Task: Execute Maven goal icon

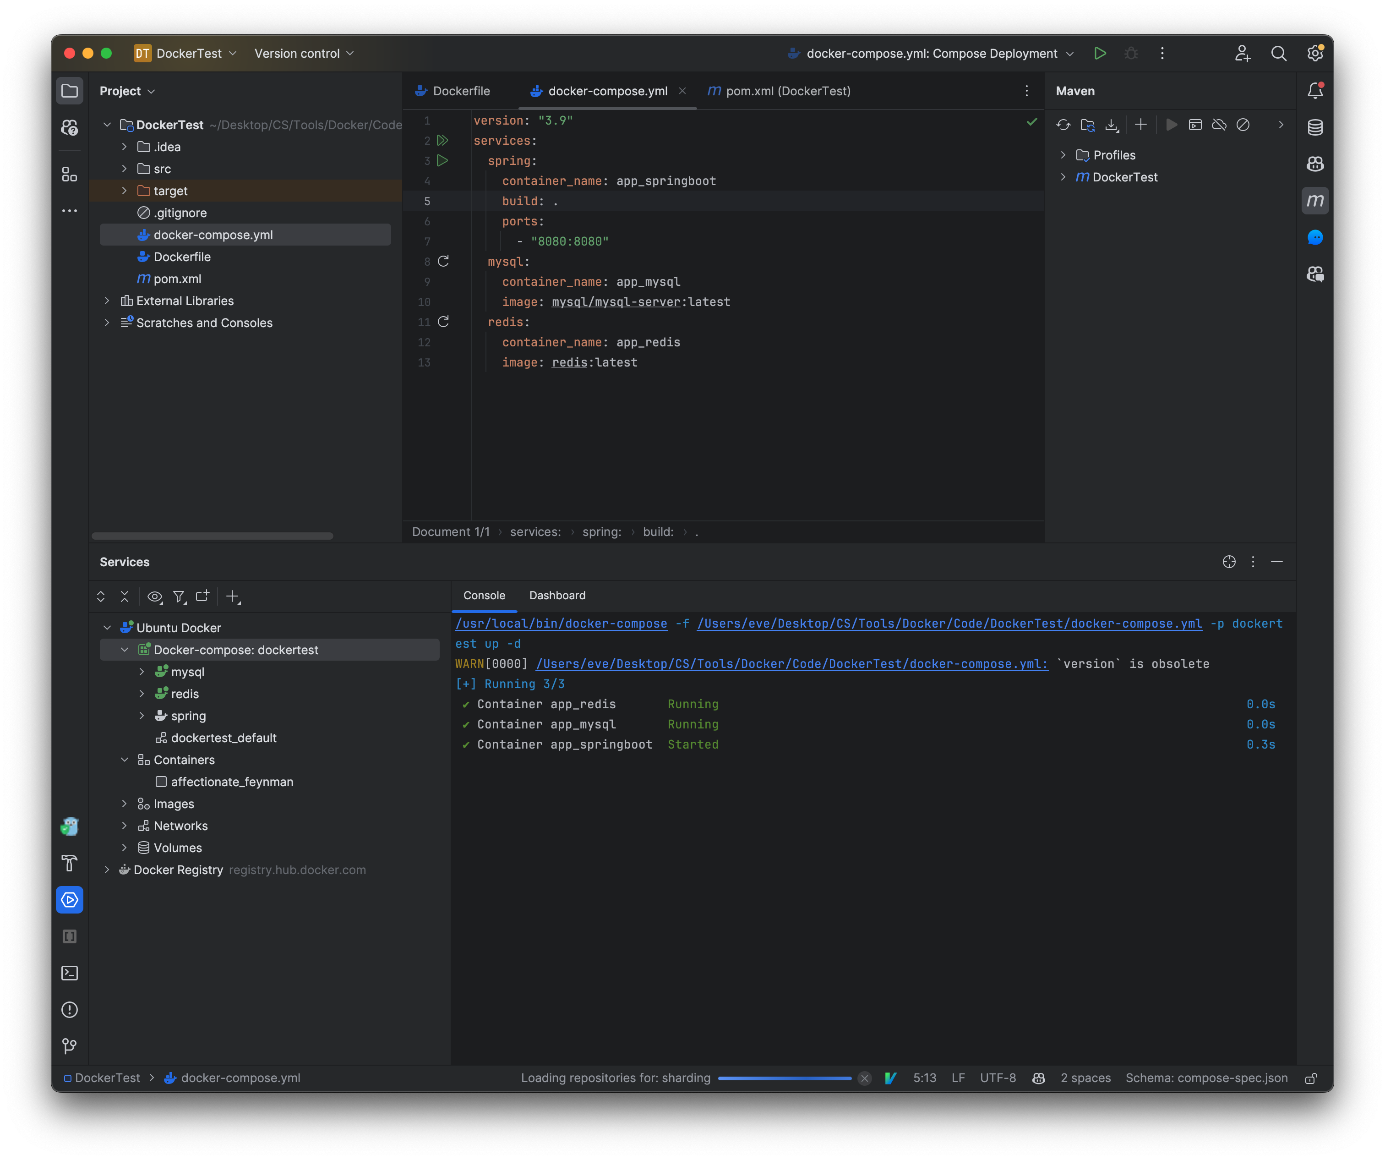Action: [x=1195, y=125]
